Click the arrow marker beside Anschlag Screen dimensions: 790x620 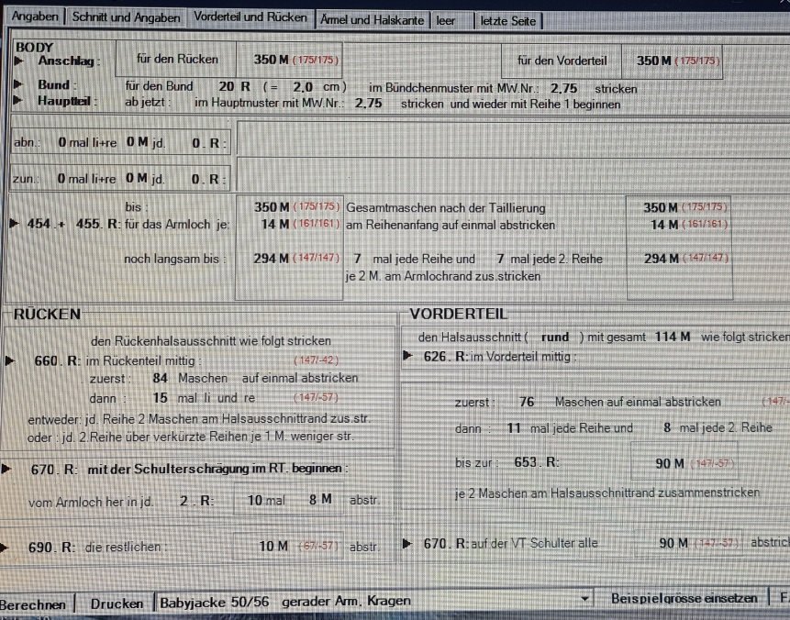point(20,61)
